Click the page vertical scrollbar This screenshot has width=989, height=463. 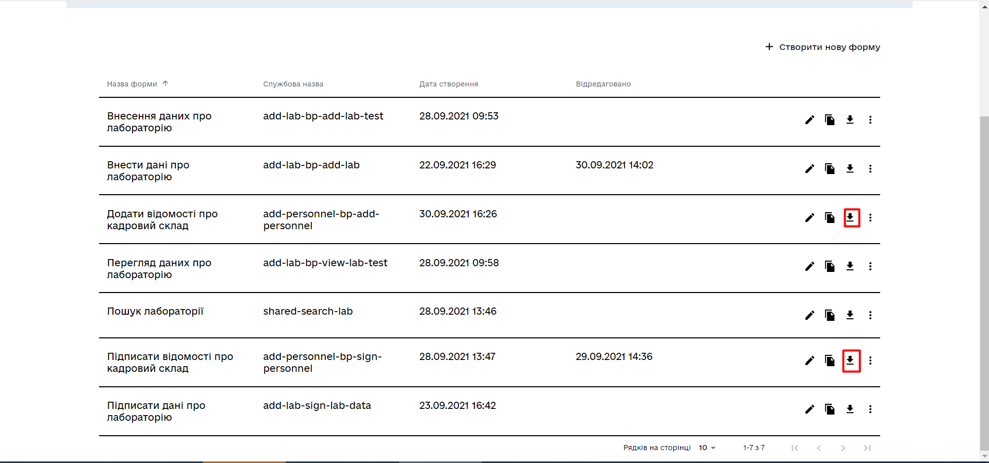tap(984, 283)
